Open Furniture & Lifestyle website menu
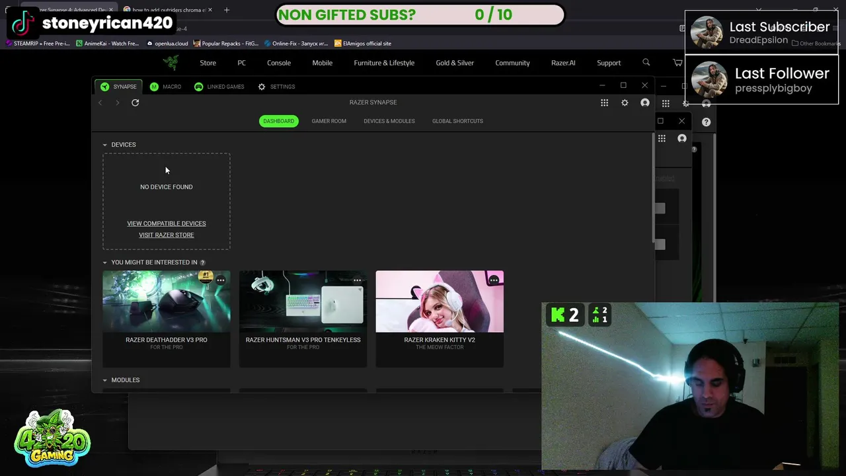Screen dimensions: 846x476 pyautogui.click(x=384, y=63)
